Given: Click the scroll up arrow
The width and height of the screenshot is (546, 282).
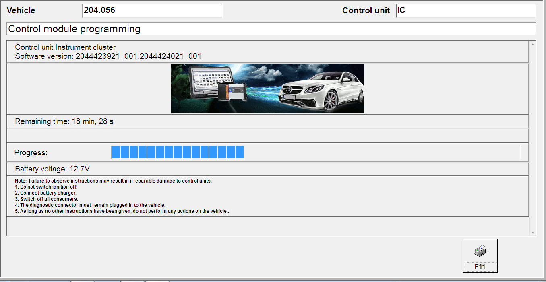Looking at the screenshot, I should [533, 44].
